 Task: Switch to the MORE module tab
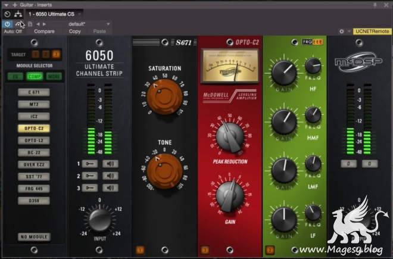coord(54,76)
